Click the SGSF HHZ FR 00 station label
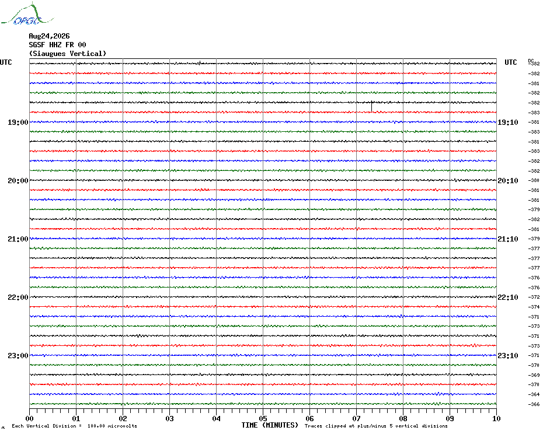The width and height of the screenshot is (543, 434). click(57, 45)
